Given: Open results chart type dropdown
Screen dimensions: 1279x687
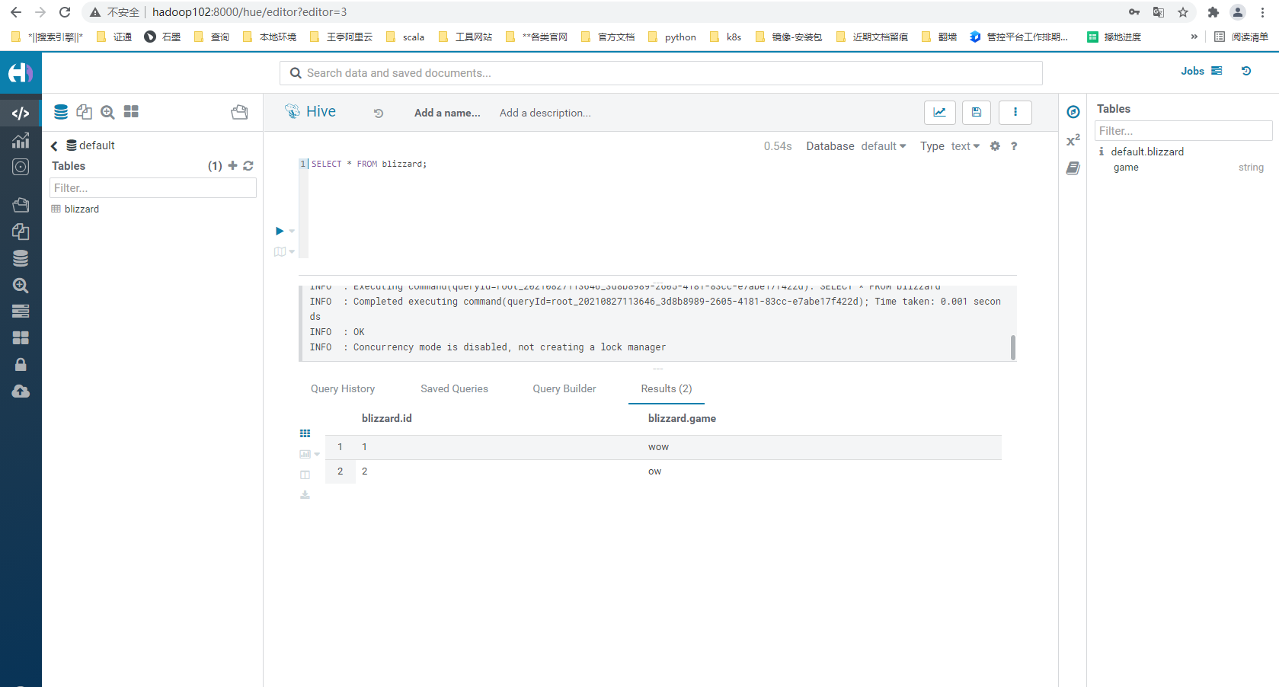Looking at the screenshot, I should [x=309, y=454].
